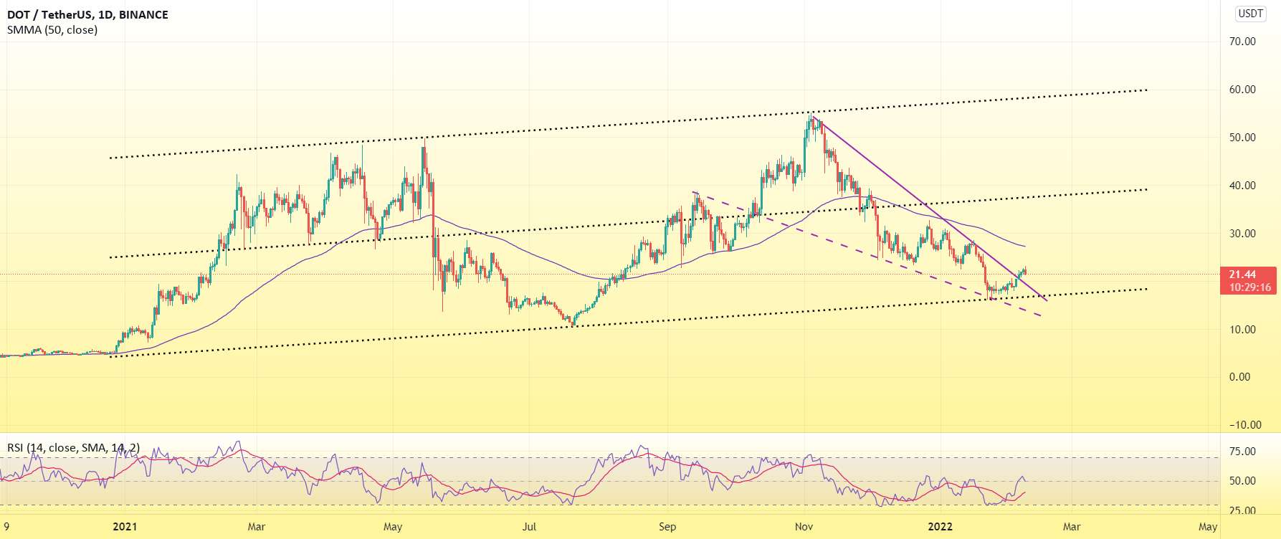Click the USDT currency button
Screen dimensions: 1281x539
[1251, 14]
